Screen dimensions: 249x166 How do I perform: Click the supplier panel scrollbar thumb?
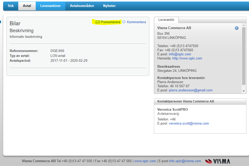coord(244,56)
